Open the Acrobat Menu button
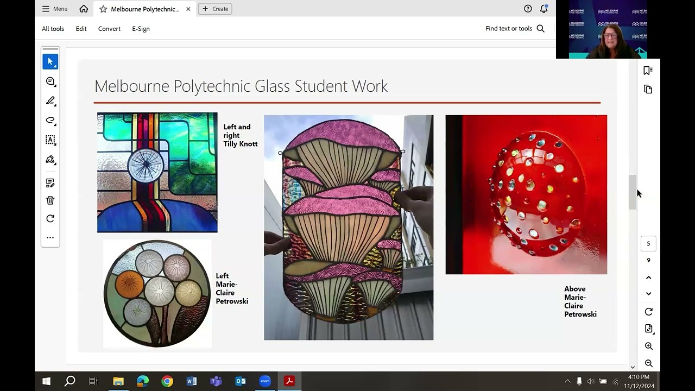The image size is (695, 391). point(54,9)
